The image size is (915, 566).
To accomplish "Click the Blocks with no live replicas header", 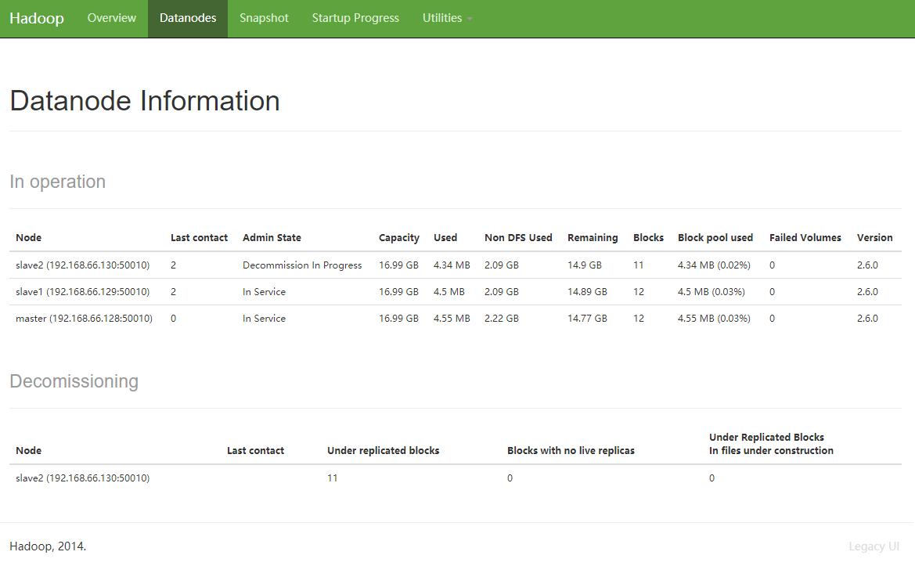I will [x=571, y=451].
